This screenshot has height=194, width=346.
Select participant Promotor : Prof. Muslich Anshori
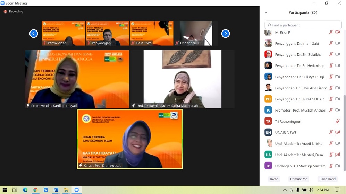pos(303,110)
